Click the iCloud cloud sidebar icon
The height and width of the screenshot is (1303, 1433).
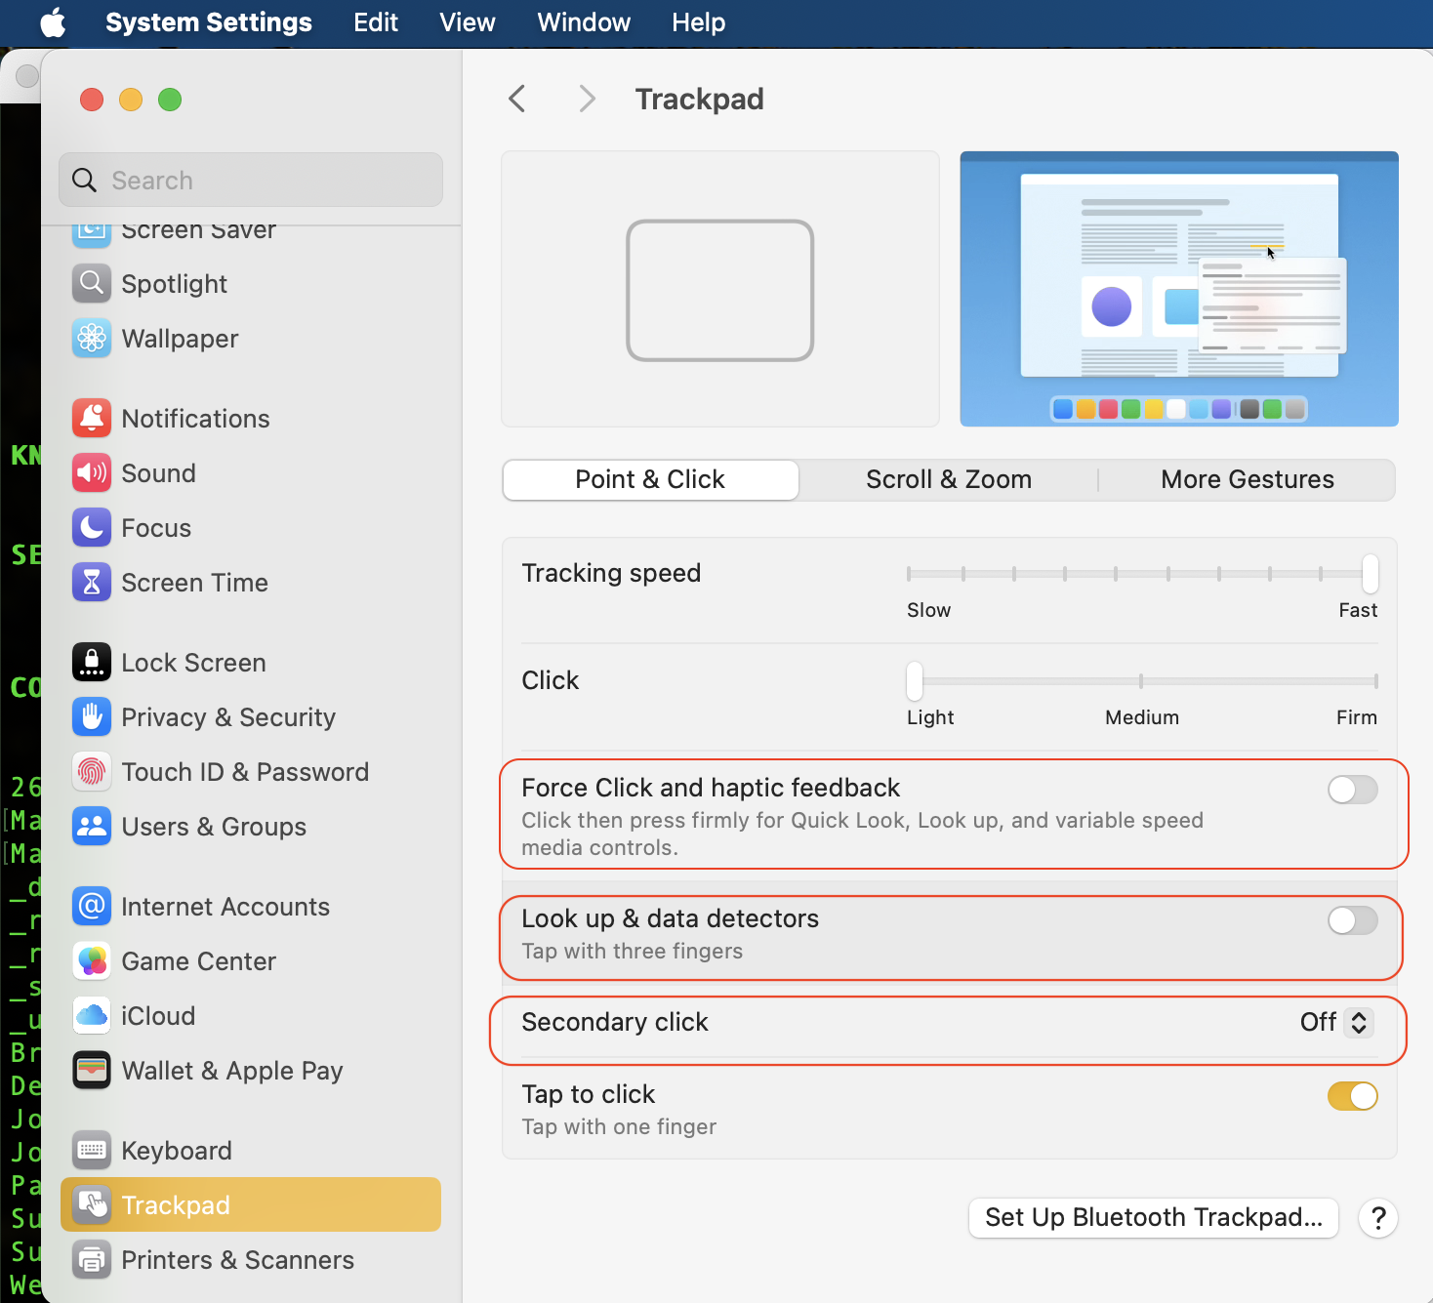pyautogui.click(x=92, y=1016)
